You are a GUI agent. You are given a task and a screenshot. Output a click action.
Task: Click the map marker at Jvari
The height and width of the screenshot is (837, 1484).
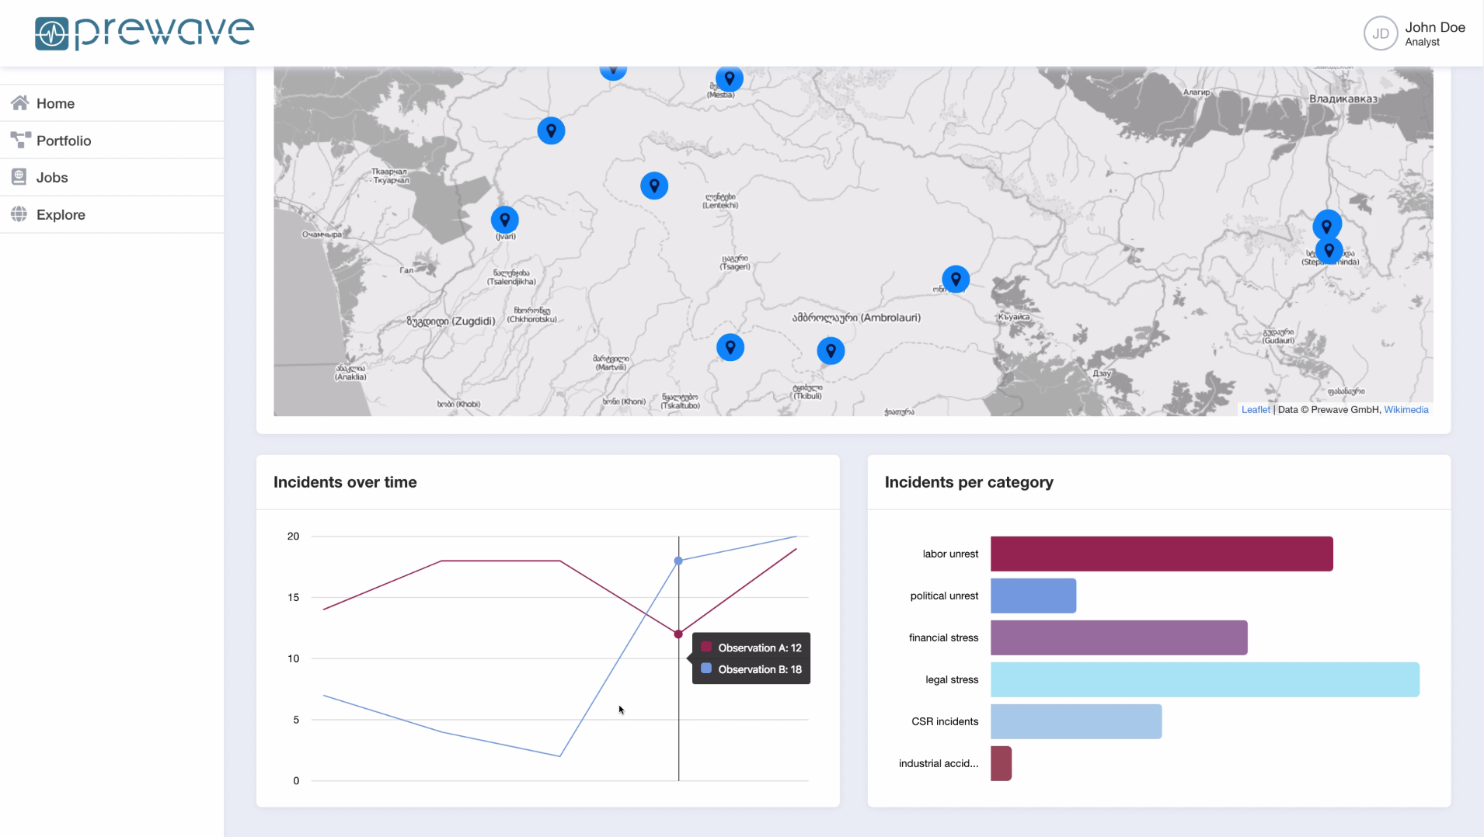(504, 220)
